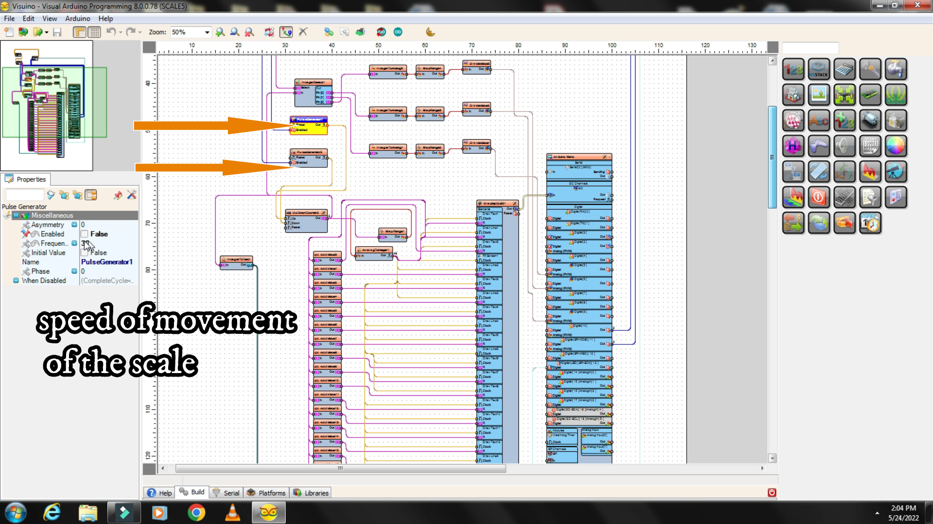
Task: Open the water faucet sources category
Action: [x=896, y=69]
